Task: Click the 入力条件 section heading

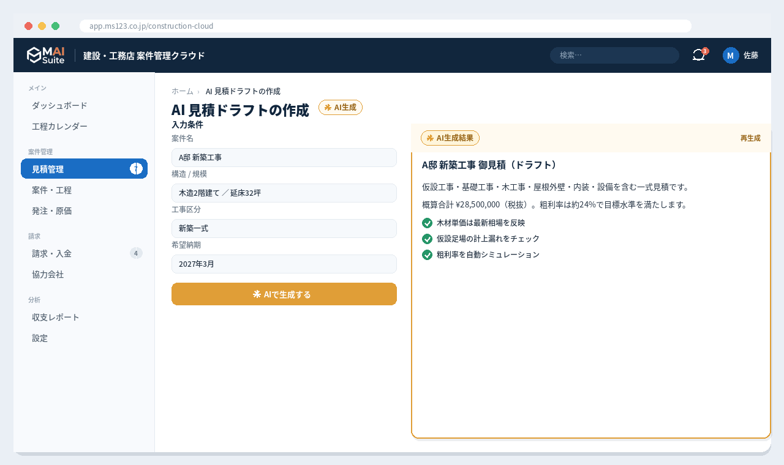Action: 187,124
